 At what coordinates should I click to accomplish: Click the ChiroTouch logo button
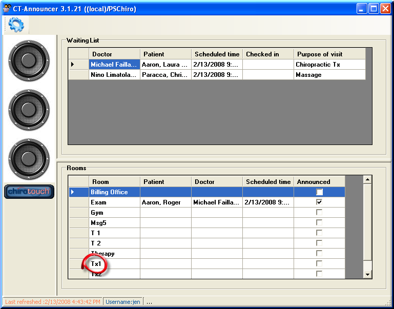[x=29, y=192]
